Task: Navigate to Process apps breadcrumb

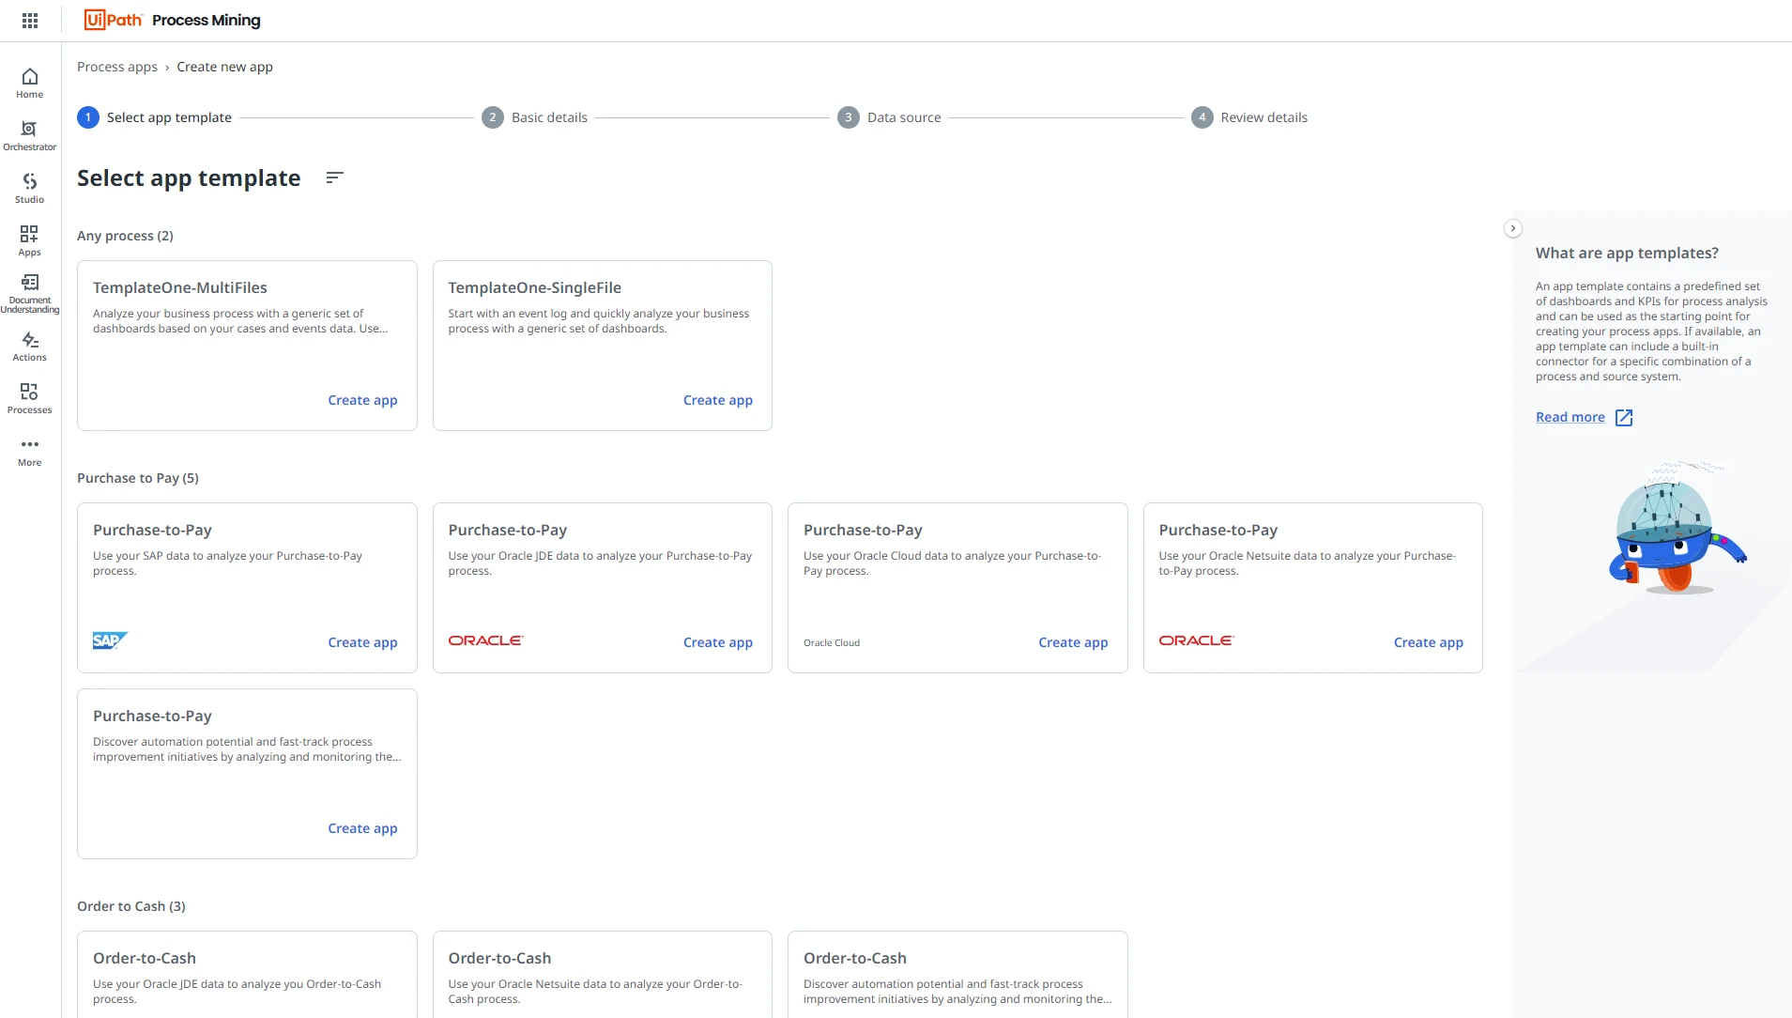Action: 117,67
